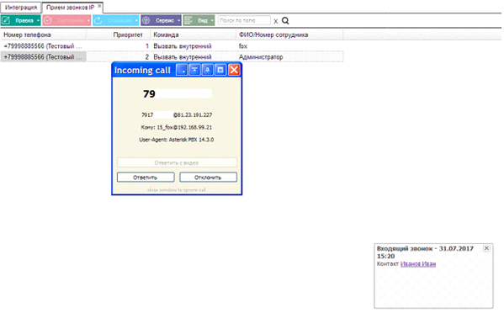Sort by Номер телефона column header

[x=43, y=34]
